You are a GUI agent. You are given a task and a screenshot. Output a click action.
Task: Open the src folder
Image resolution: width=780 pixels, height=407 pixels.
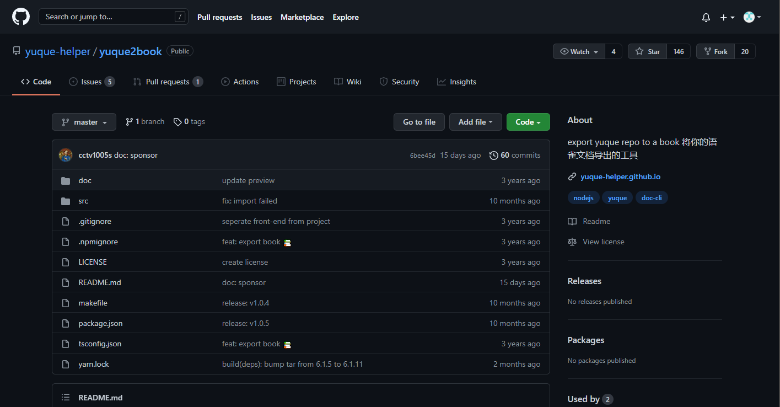click(x=83, y=201)
